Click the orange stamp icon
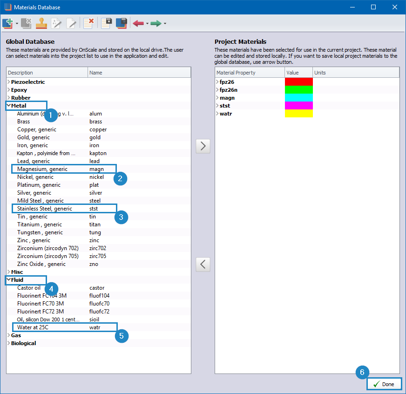This screenshot has height=394, width=406. pos(41,23)
